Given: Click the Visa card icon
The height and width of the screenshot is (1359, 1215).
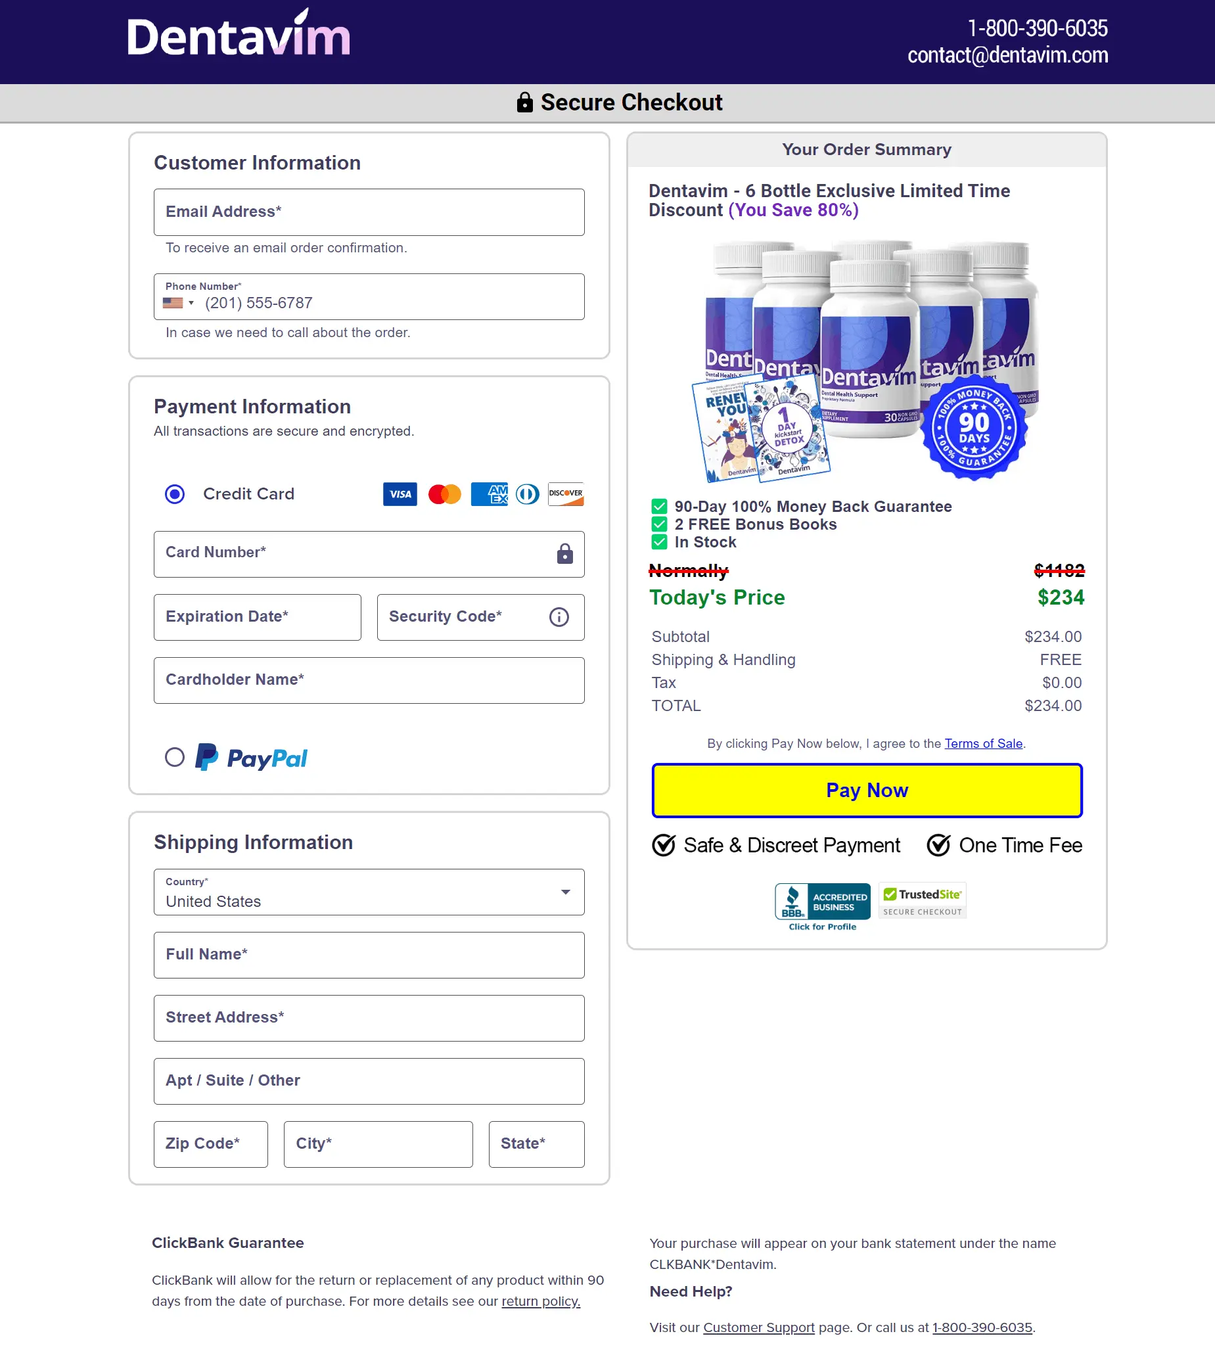Looking at the screenshot, I should pyautogui.click(x=400, y=494).
